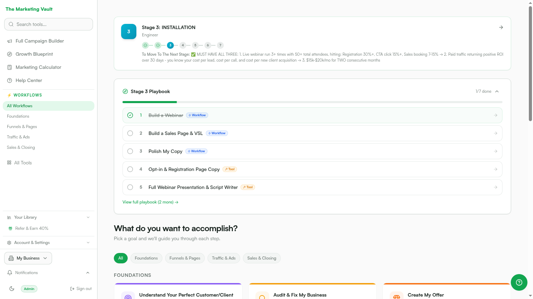The width and height of the screenshot is (533, 299).
Task: Click the Stage 3 Playbook progress bar
Action: coord(312,102)
